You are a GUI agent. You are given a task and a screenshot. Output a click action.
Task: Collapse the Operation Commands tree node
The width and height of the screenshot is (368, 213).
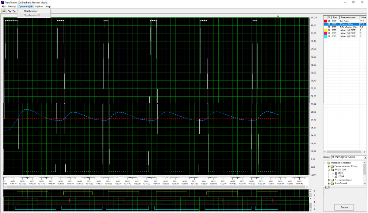(x=325, y=163)
